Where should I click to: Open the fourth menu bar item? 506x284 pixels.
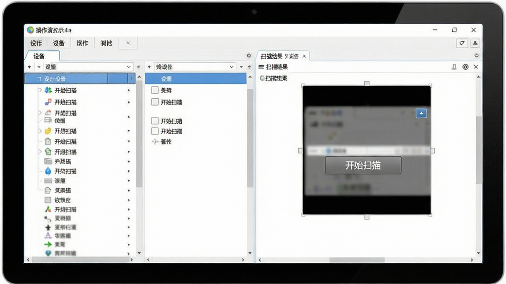pos(106,43)
